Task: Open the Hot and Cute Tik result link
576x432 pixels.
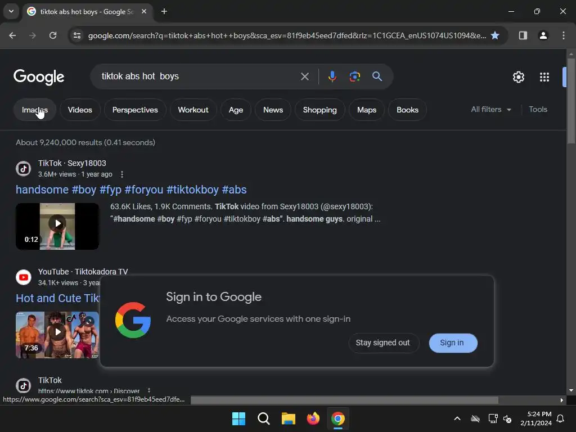Action: click(x=58, y=298)
